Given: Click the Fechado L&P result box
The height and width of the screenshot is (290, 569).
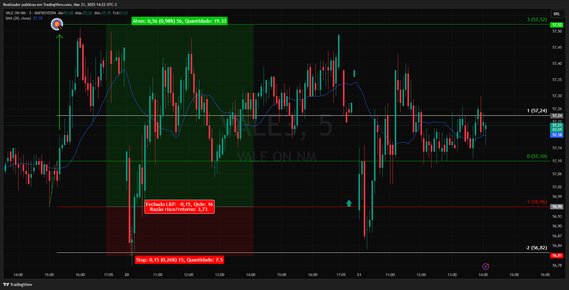Looking at the screenshot, I should [180, 207].
